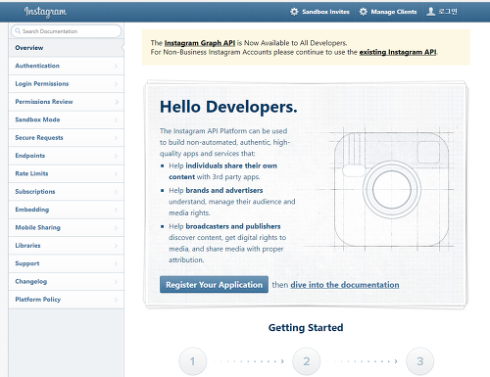The height and width of the screenshot is (377, 490).
Task: Click the camera blueprint illustration
Action: click(391, 189)
